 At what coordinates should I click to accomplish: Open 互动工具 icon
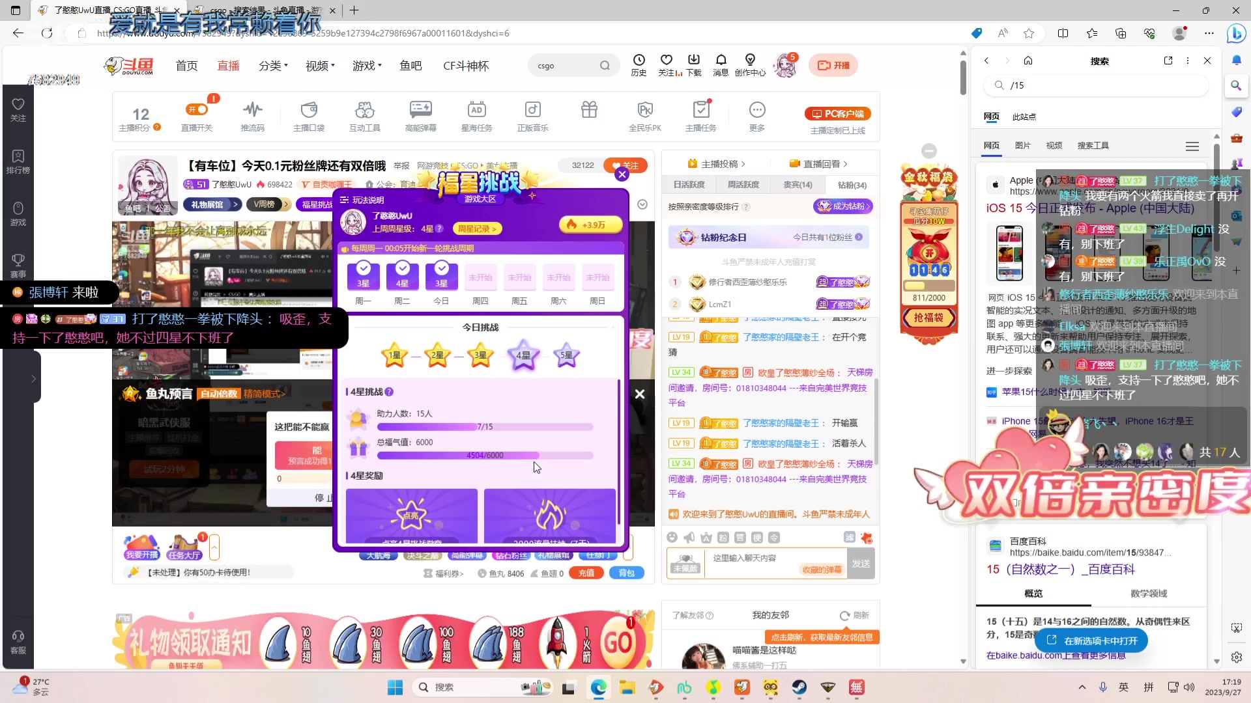coord(365,117)
